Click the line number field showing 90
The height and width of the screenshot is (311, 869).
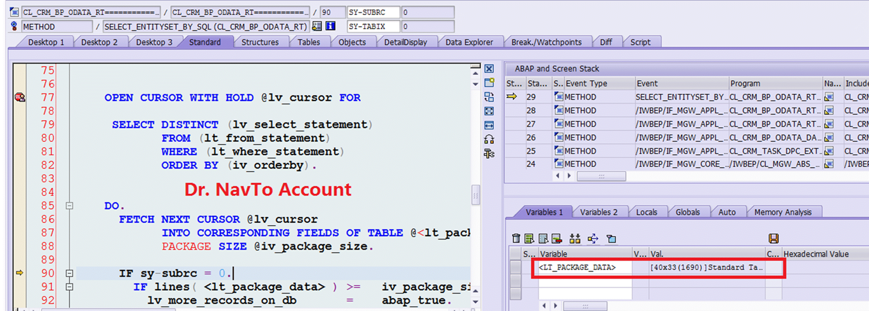click(x=332, y=12)
